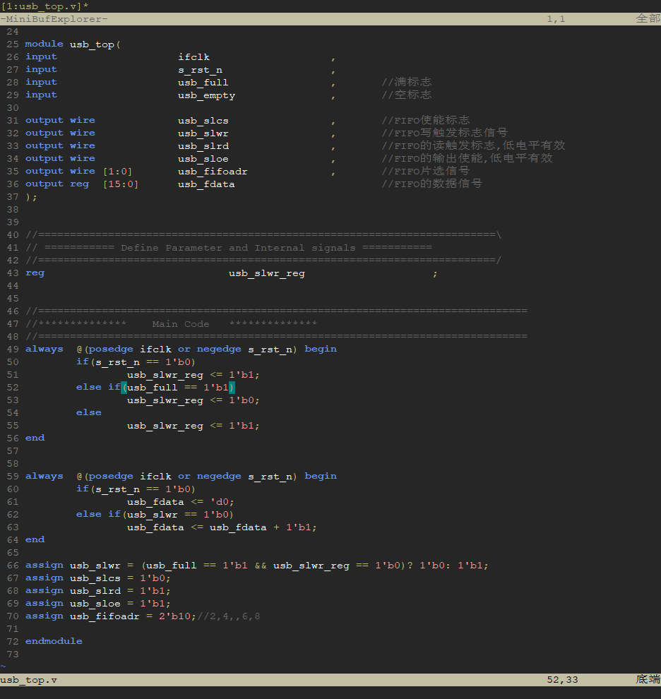
Task: Click the 'Define Parameter and Internal signals' comment
Action: [x=238, y=248]
